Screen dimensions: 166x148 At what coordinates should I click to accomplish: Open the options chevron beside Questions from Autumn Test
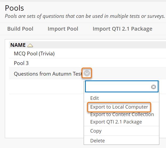(x=87, y=73)
